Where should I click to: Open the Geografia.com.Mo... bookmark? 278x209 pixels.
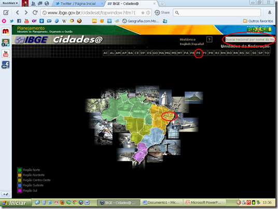(x=141, y=21)
